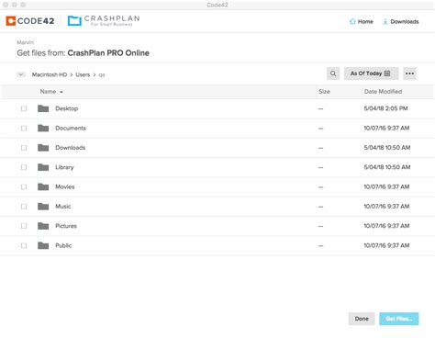This screenshot has height=338, width=435.
Task: Check the Documents folder checkbox
Action: (x=24, y=128)
